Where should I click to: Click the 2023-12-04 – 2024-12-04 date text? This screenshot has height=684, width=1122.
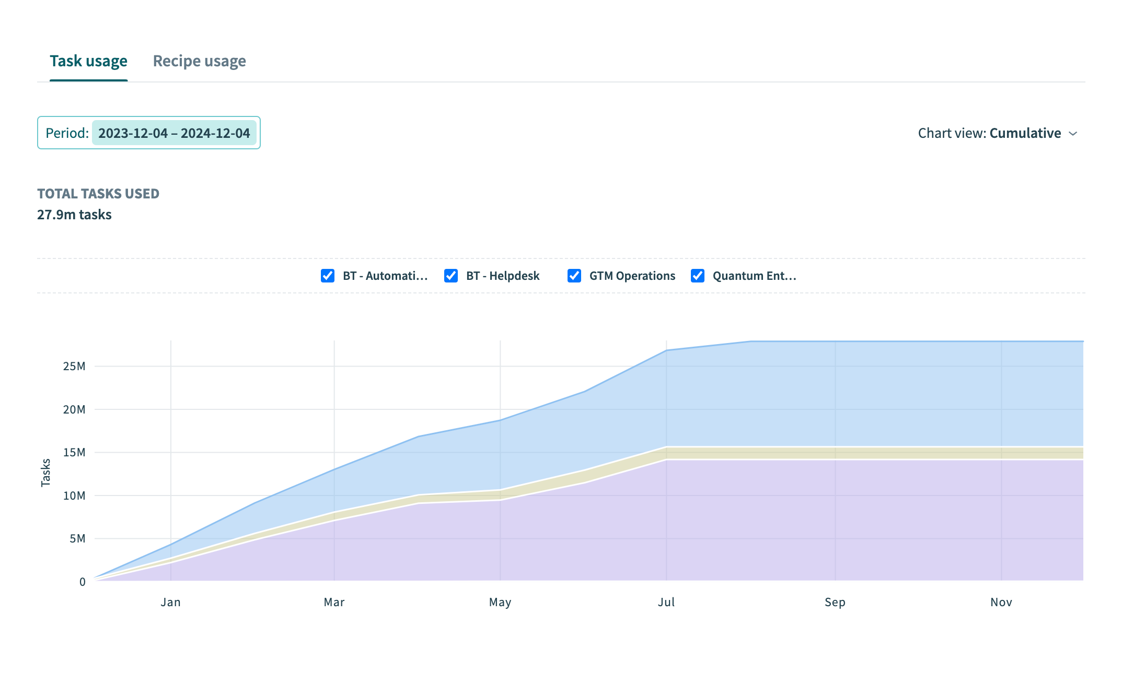tap(175, 133)
